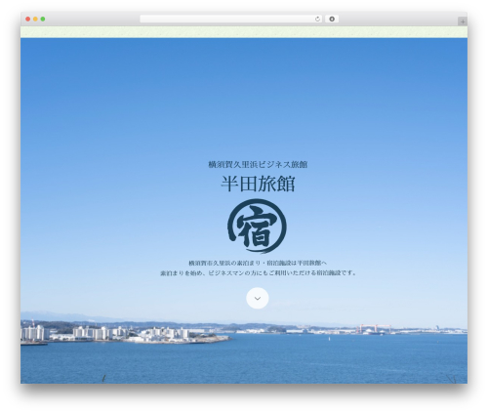Click the line ending 宿泊施設は半田旅館へ
The width and height of the screenshot is (488, 413).
click(258, 263)
